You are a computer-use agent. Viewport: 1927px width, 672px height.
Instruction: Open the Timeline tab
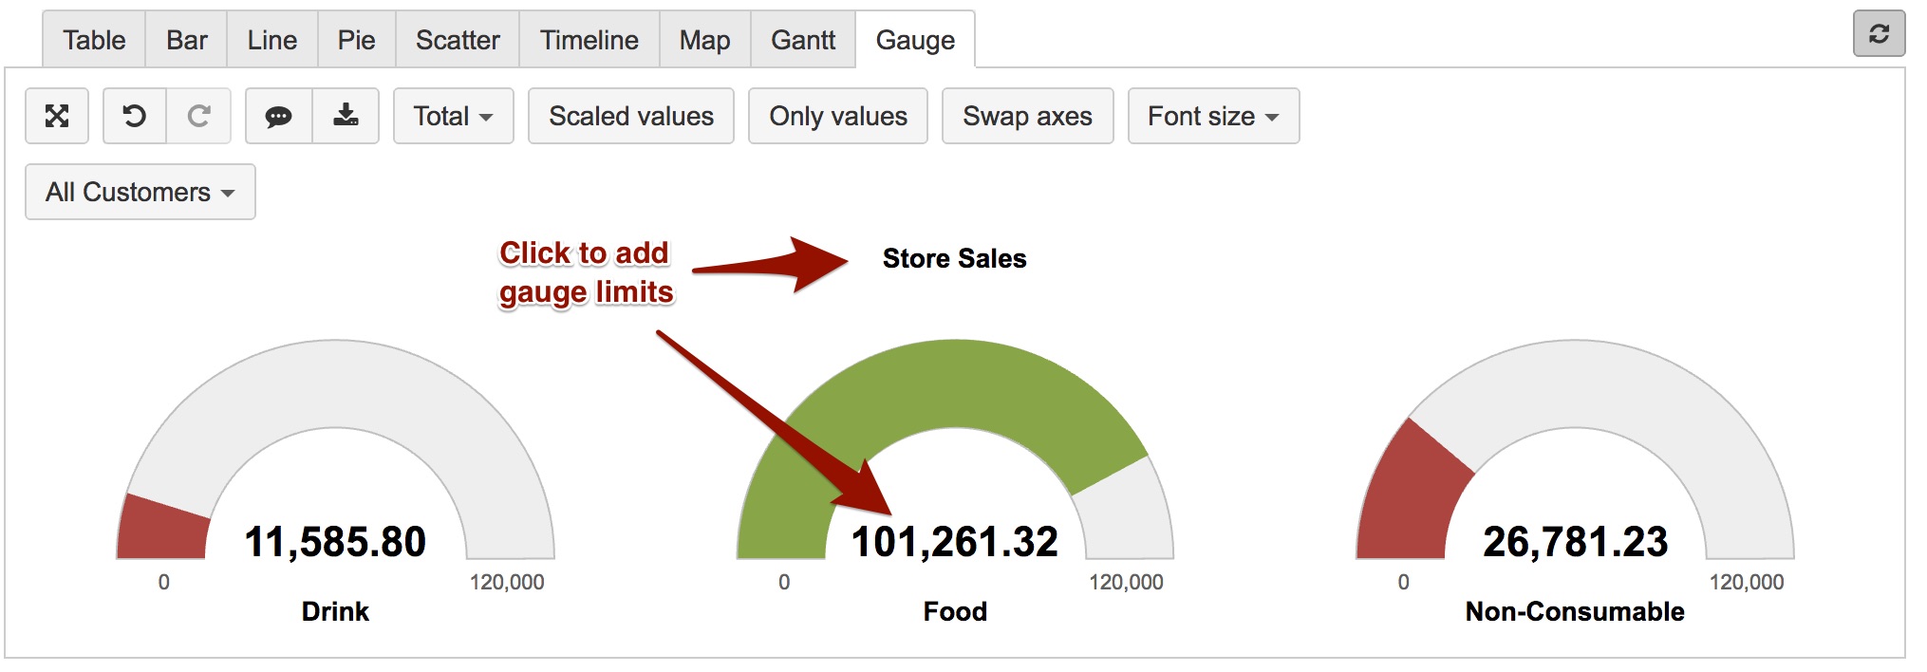coord(589,40)
